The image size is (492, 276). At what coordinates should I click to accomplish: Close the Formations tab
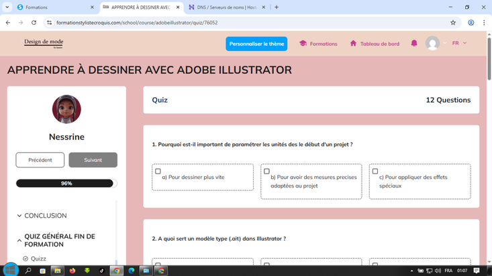(92, 7)
